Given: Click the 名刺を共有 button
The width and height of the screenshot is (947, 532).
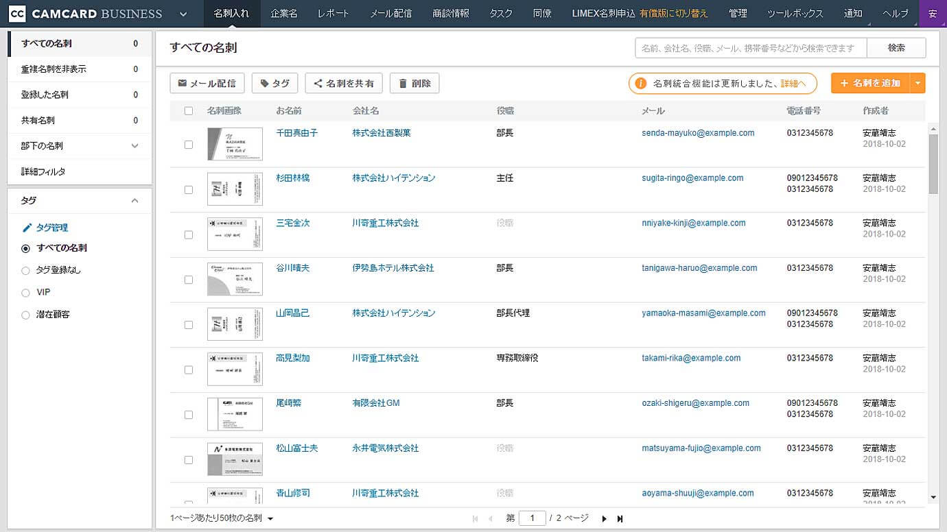Looking at the screenshot, I should click(344, 84).
